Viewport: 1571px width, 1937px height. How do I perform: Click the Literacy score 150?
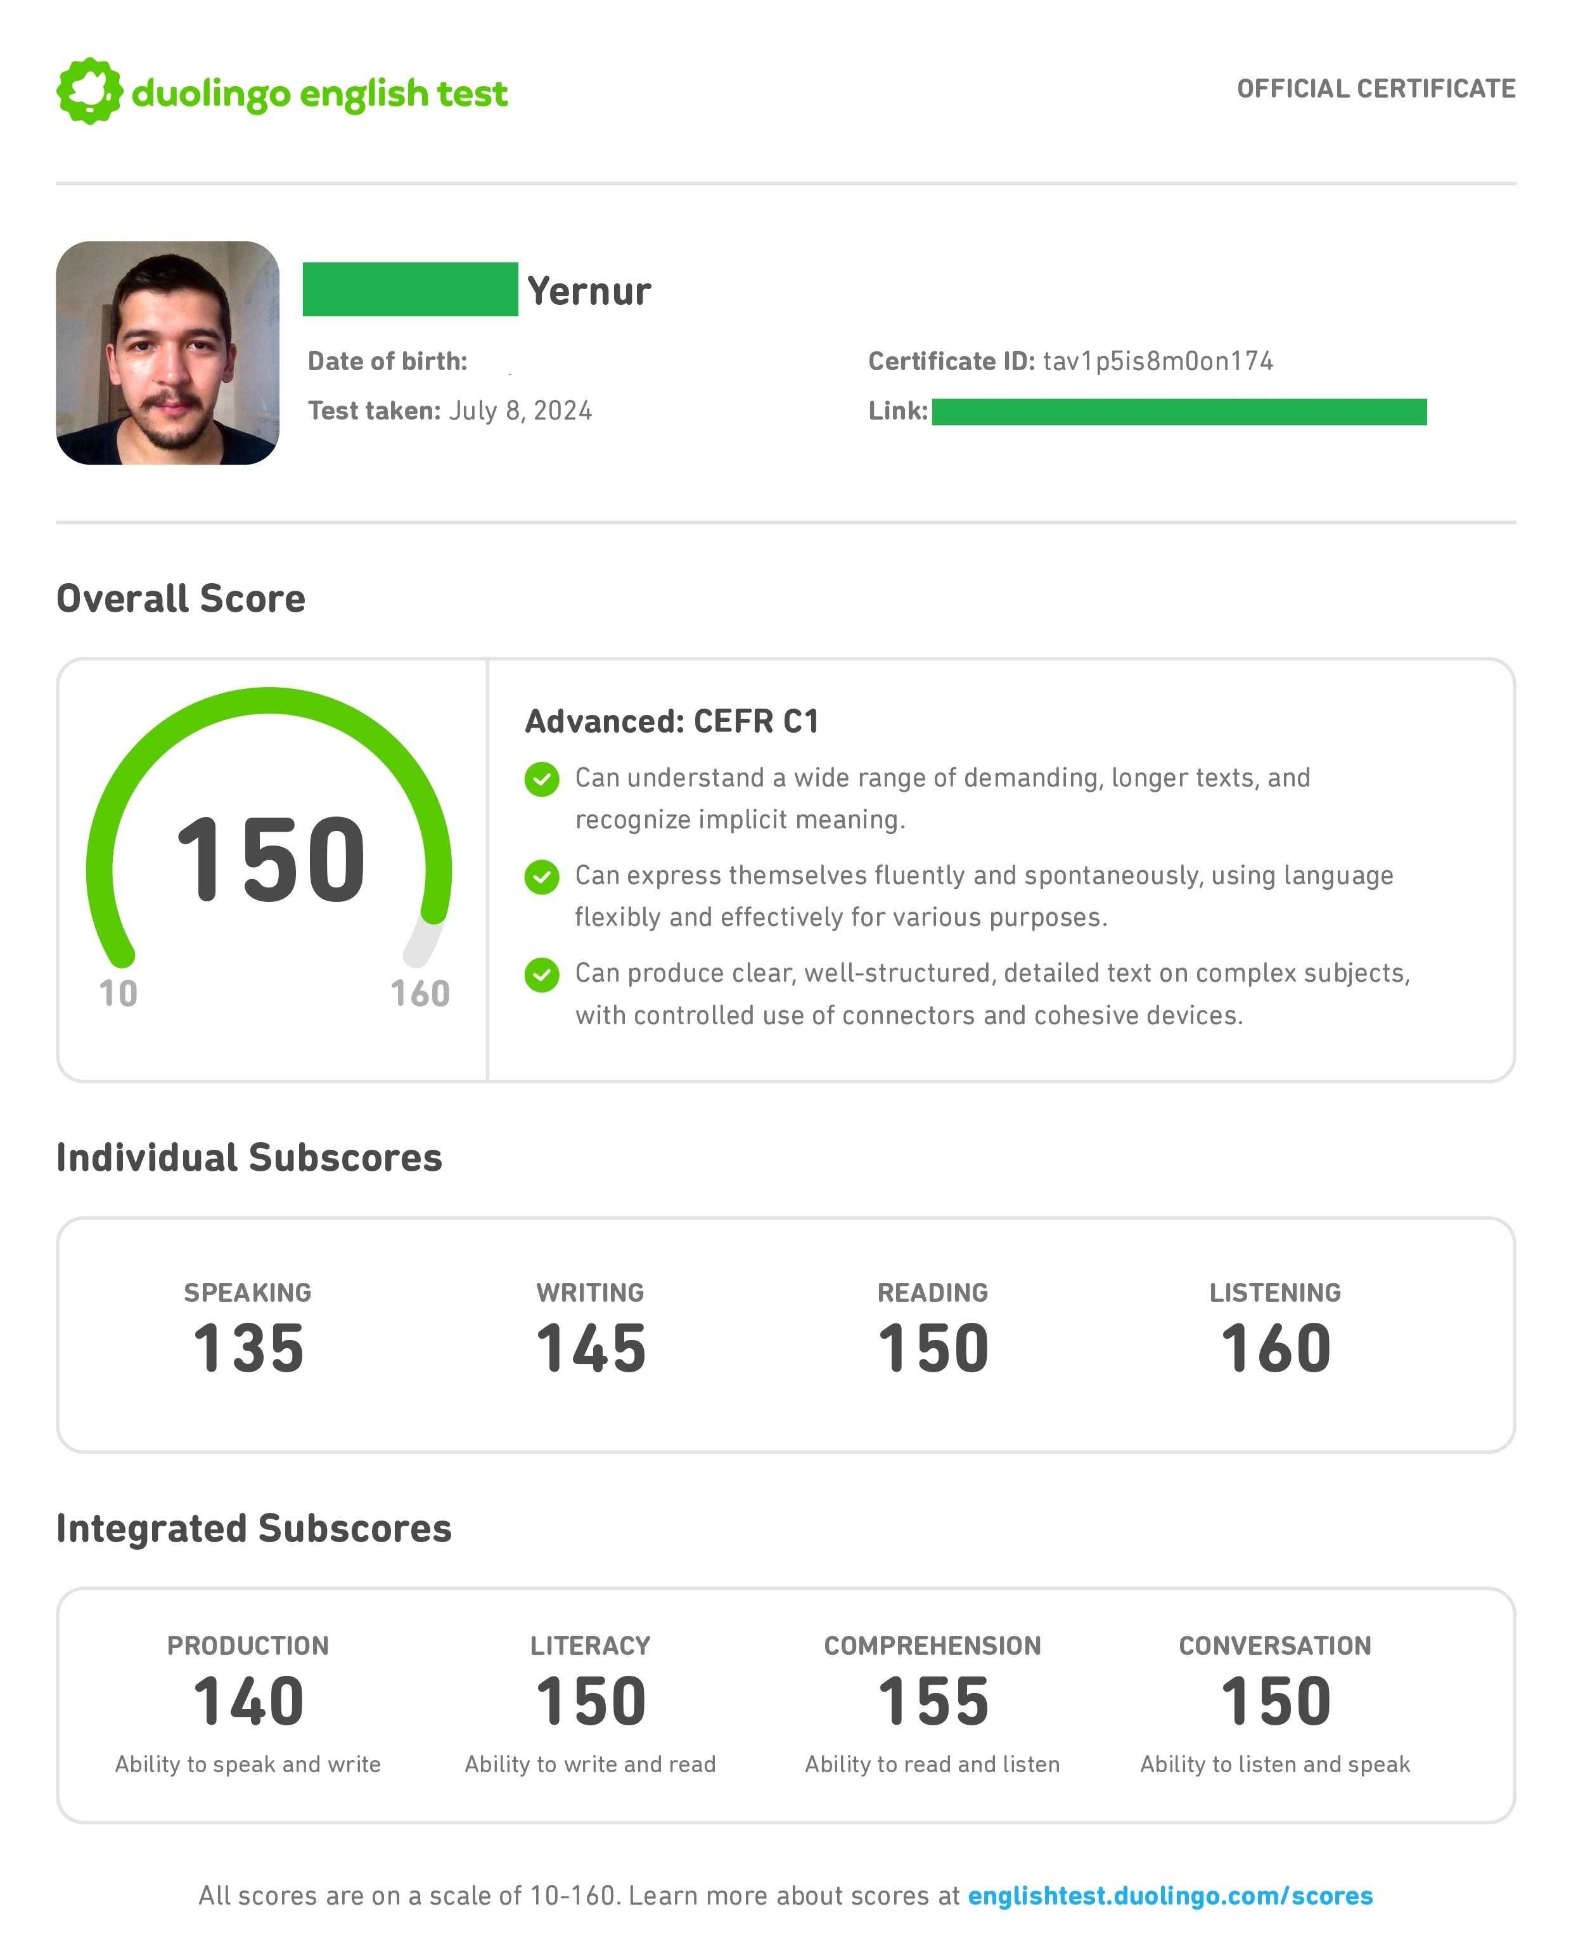pyautogui.click(x=591, y=1702)
